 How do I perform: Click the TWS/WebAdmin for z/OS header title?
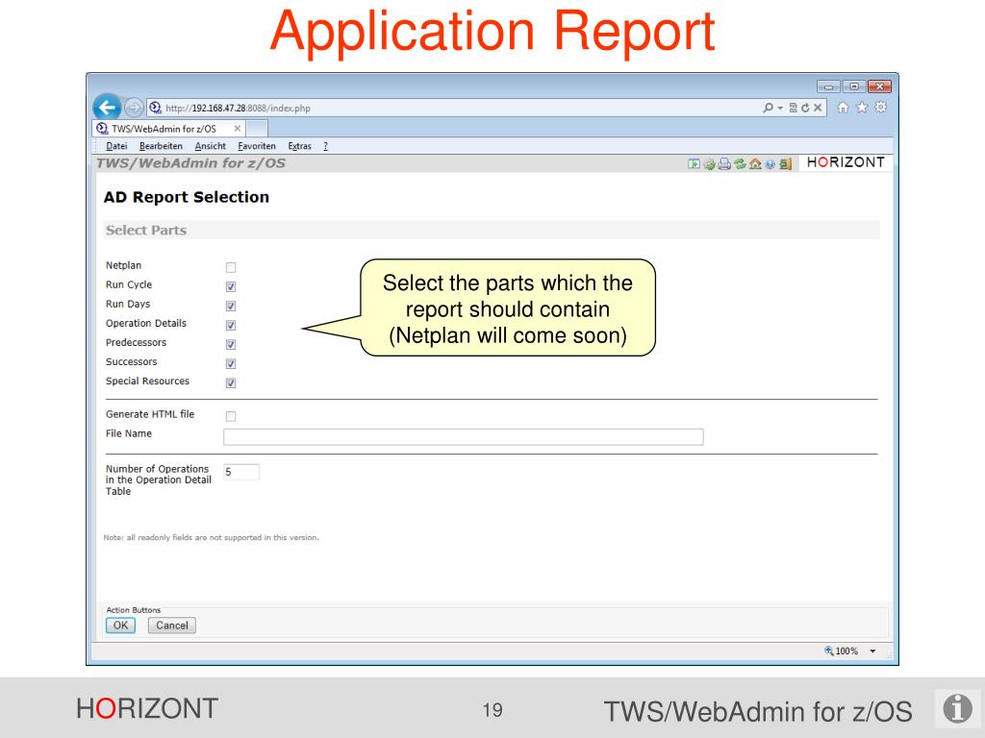click(x=190, y=163)
